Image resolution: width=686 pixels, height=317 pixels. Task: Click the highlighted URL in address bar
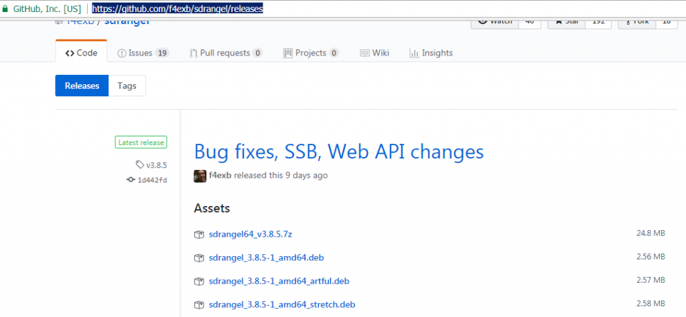point(178,9)
